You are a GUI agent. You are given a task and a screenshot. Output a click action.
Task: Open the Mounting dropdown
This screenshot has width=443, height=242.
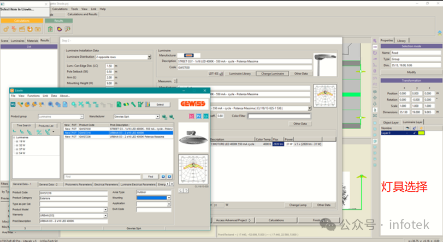[169, 198]
